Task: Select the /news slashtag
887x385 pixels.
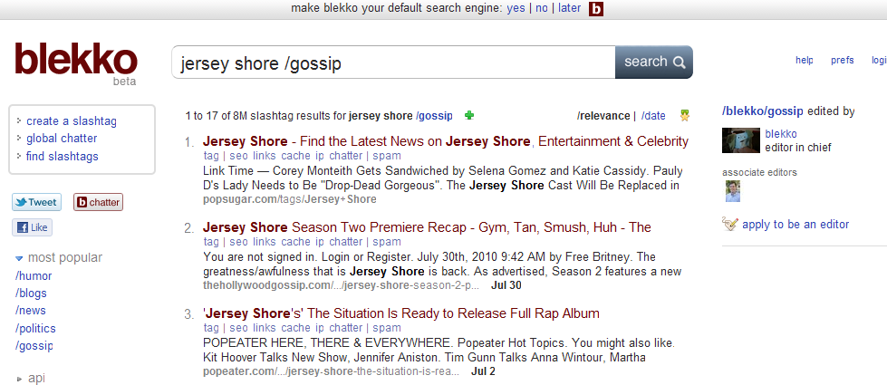Action: 31,311
